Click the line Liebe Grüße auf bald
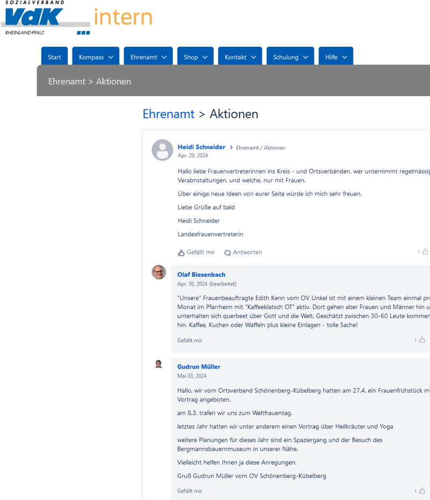 tap(206, 208)
